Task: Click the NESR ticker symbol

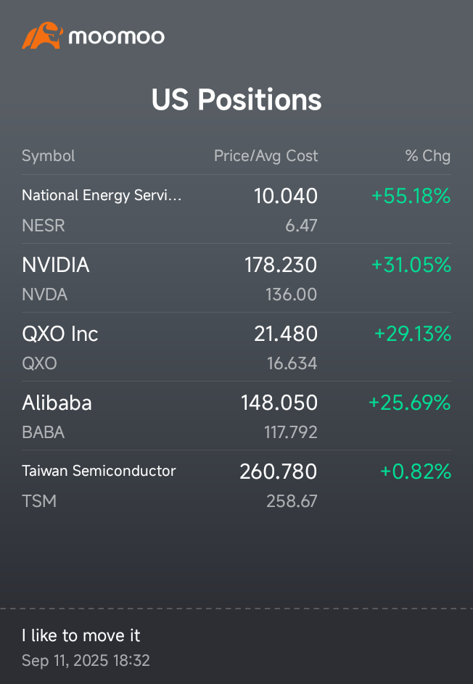Action: point(44,226)
